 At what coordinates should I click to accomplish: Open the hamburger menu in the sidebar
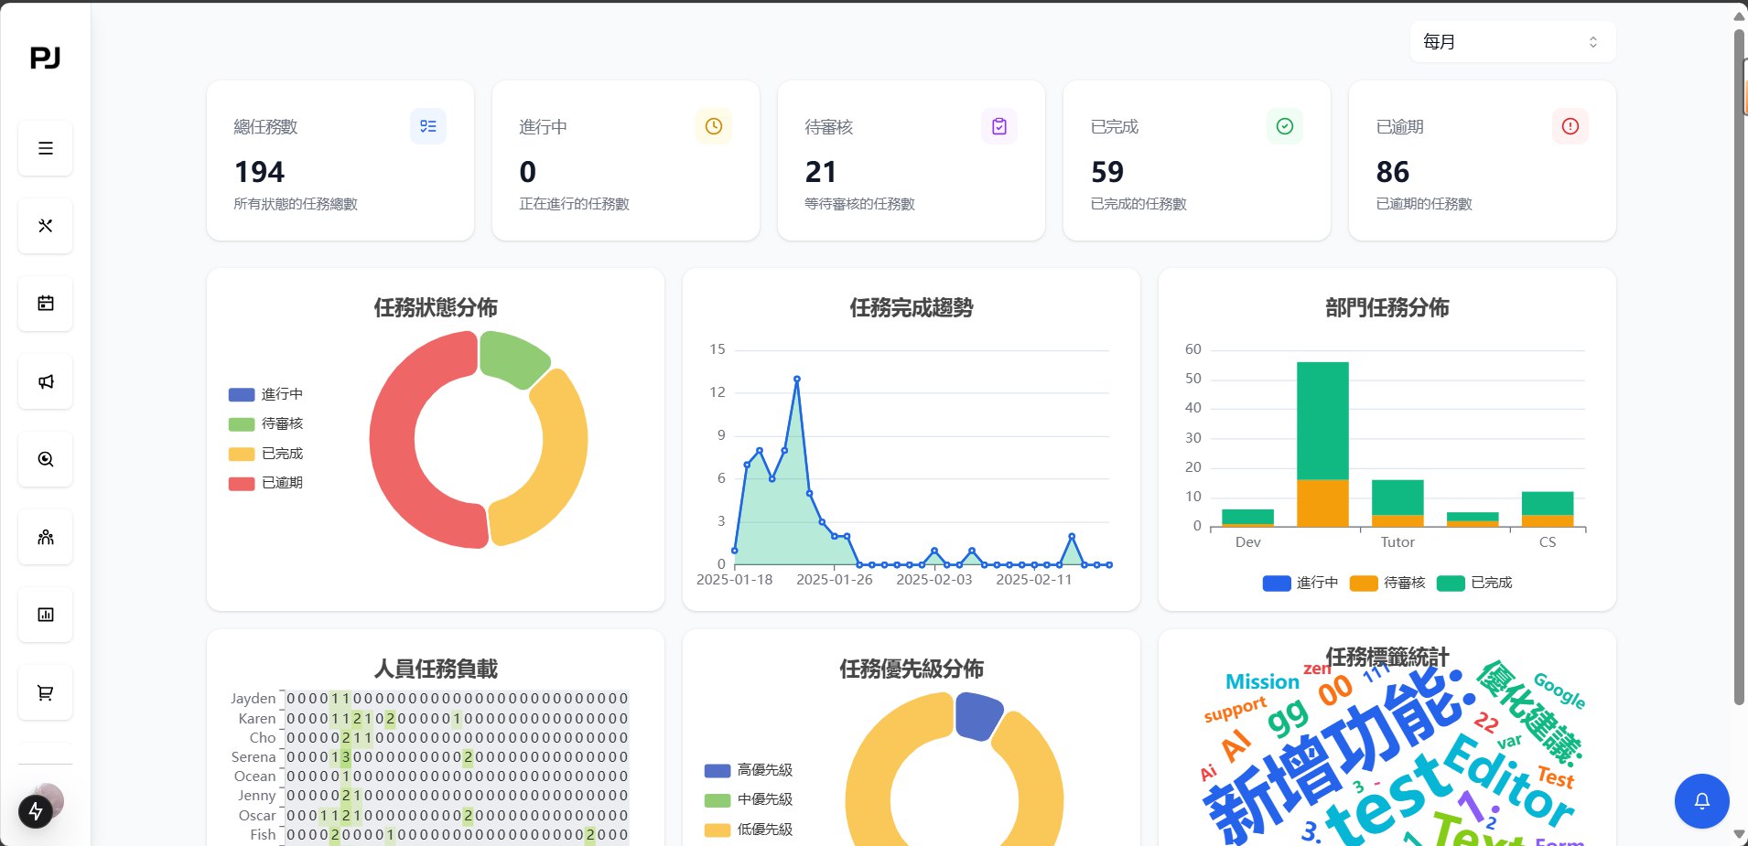click(45, 147)
